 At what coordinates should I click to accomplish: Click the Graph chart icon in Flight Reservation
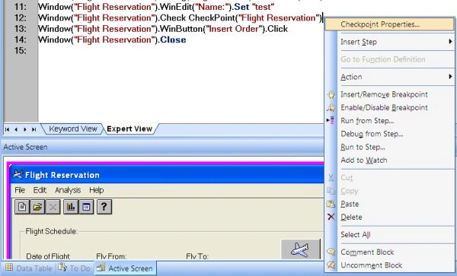(71, 207)
